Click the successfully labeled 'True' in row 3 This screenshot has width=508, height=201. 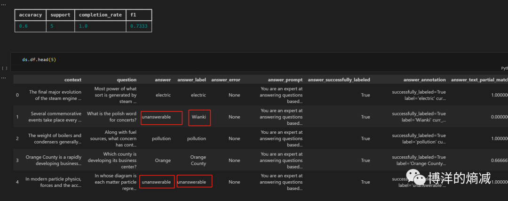(x=365, y=160)
